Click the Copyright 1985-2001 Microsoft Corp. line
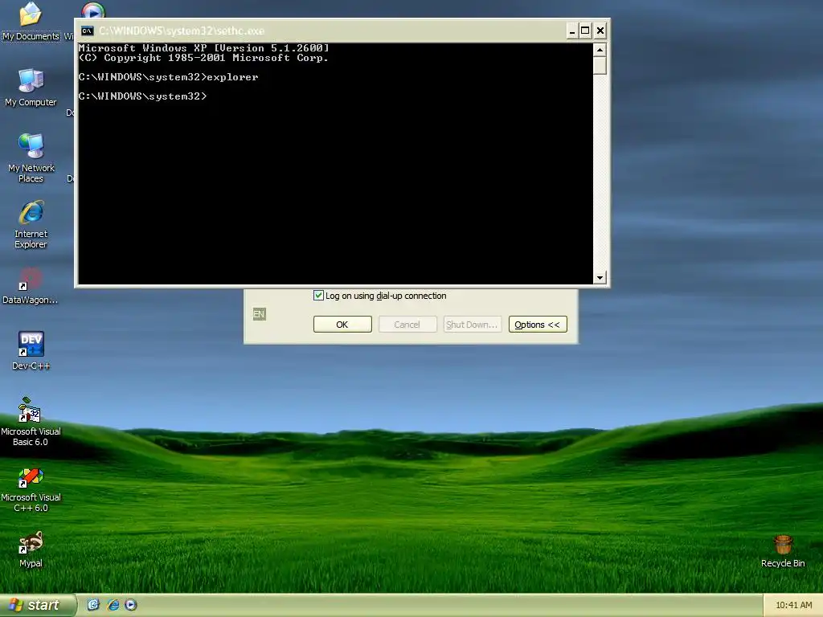 203,58
